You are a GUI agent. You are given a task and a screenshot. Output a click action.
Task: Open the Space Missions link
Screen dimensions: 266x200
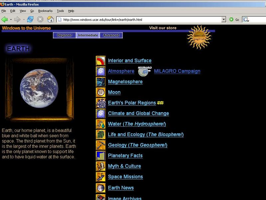[125, 177]
